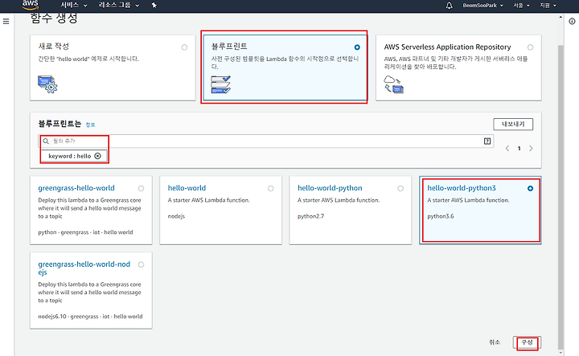The width and height of the screenshot is (579, 356).
Task: Open the hamburger side navigation menu
Action: [x=6, y=22]
